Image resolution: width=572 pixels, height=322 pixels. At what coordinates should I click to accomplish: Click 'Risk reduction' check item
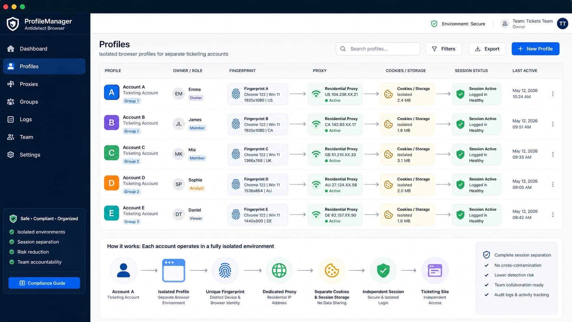tap(29, 252)
